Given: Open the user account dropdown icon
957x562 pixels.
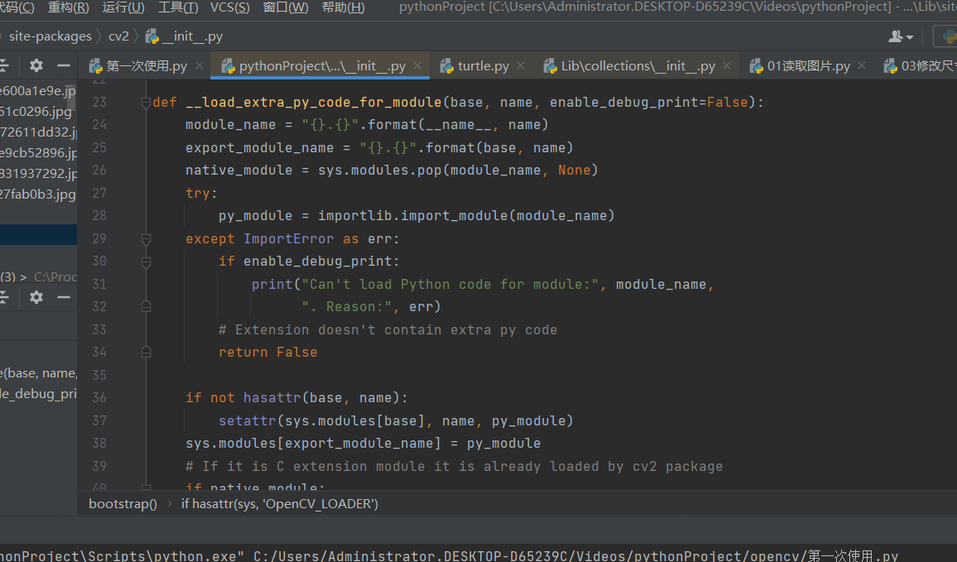Looking at the screenshot, I should click(x=900, y=37).
